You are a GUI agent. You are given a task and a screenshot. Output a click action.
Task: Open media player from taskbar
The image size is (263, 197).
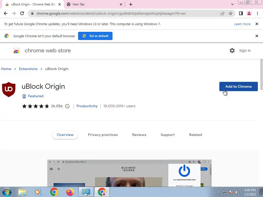point(38,192)
